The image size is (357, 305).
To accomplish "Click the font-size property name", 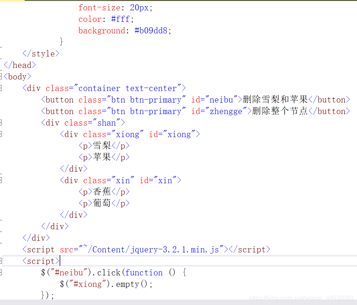I will coord(99,8).
